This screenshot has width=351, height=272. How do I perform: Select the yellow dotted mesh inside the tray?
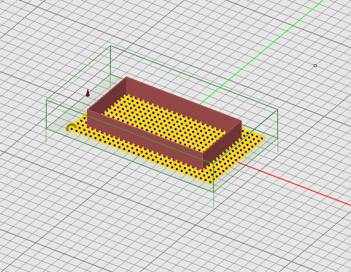point(165,123)
